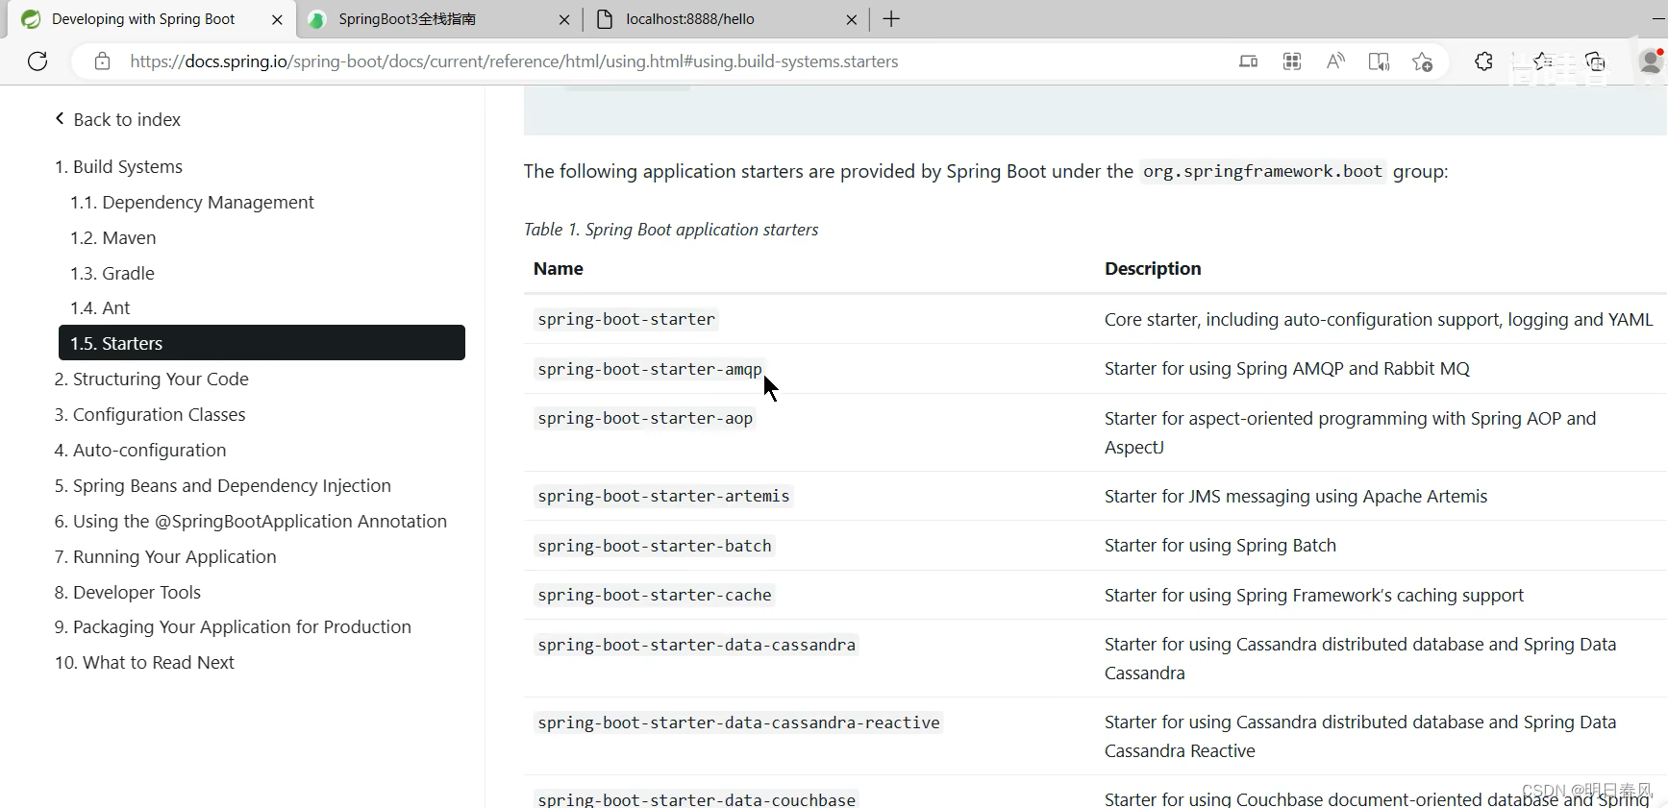Image resolution: width=1668 pixels, height=808 pixels.
Task: Add this page to favorites
Action: click(1423, 61)
